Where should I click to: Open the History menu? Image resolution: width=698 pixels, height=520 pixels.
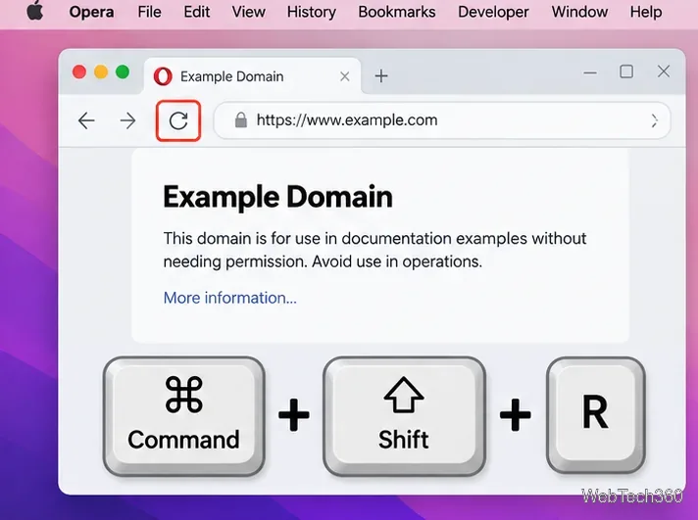click(311, 12)
